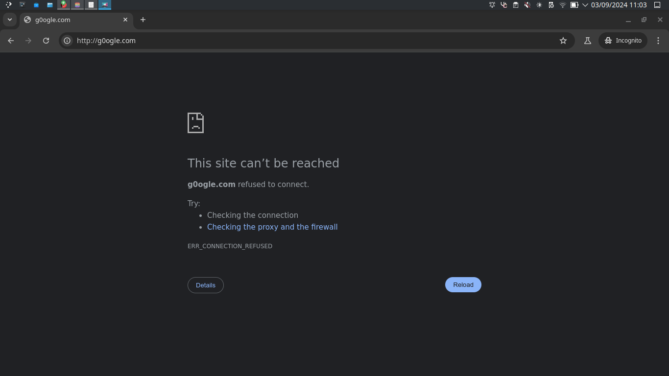This screenshot has height=376, width=669.
Task: Open the muted volume tray icon
Action: coord(527,5)
